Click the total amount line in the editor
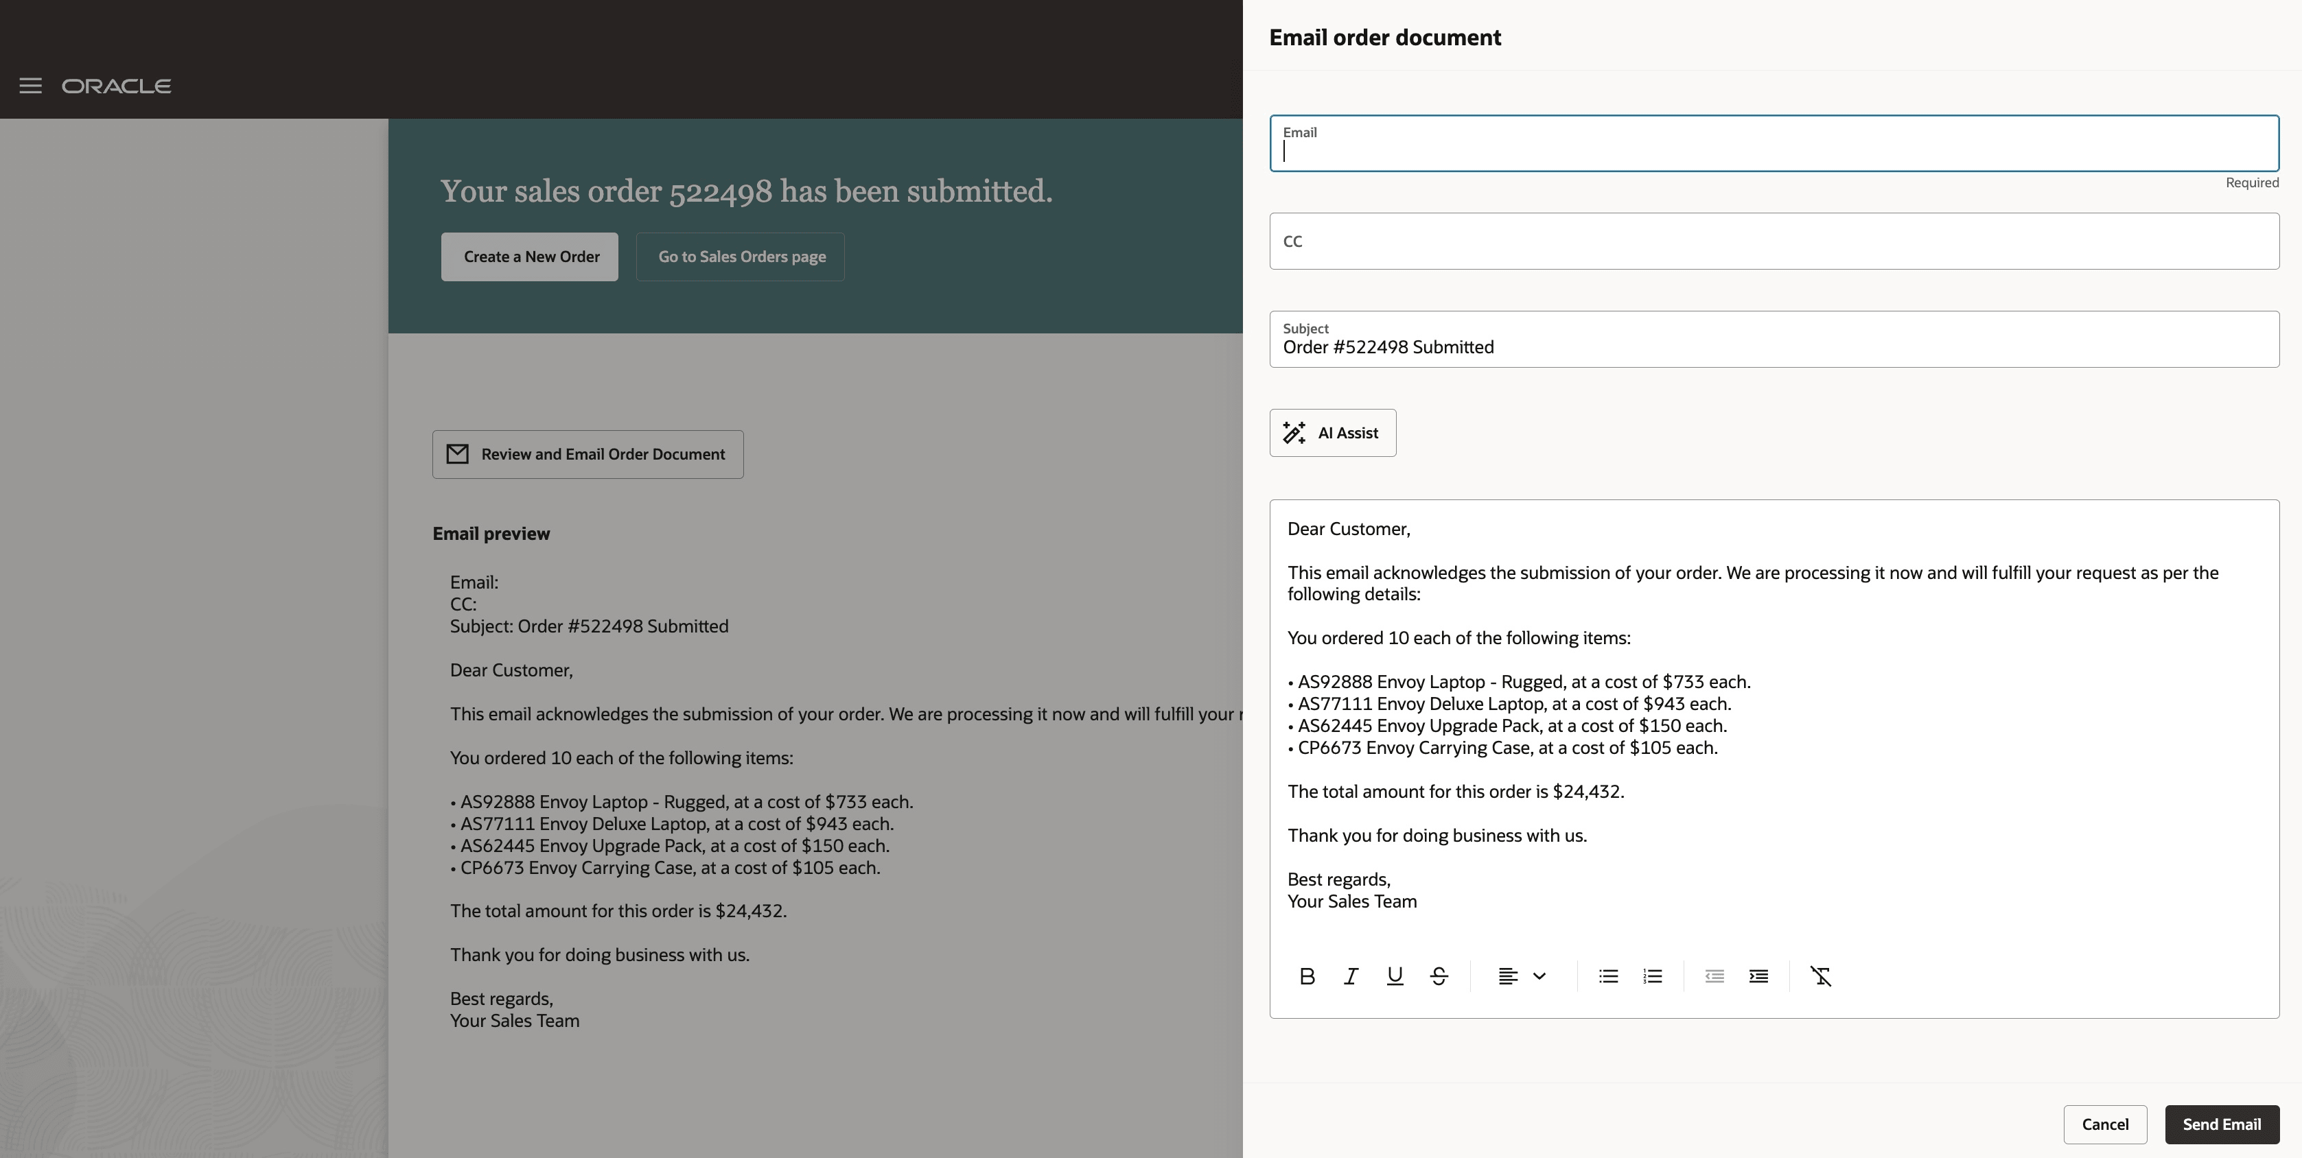This screenshot has width=2302, height=1158. pyautogui.click(x=1456, y=792)
